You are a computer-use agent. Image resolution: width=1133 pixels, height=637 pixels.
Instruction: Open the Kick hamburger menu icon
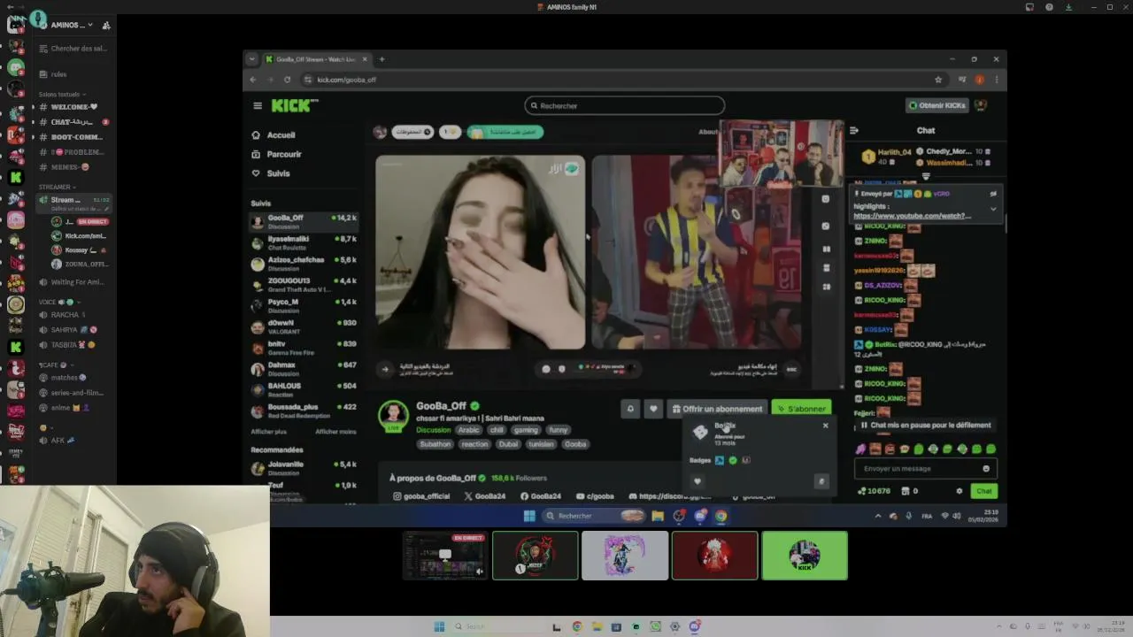coord(258,105)
